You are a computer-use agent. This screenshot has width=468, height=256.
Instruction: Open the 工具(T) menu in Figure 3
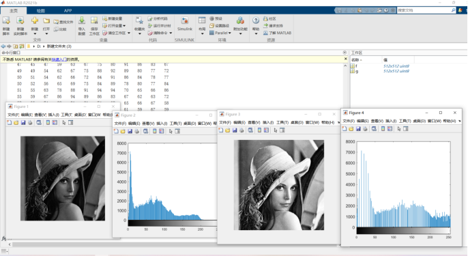coord(282,122)
